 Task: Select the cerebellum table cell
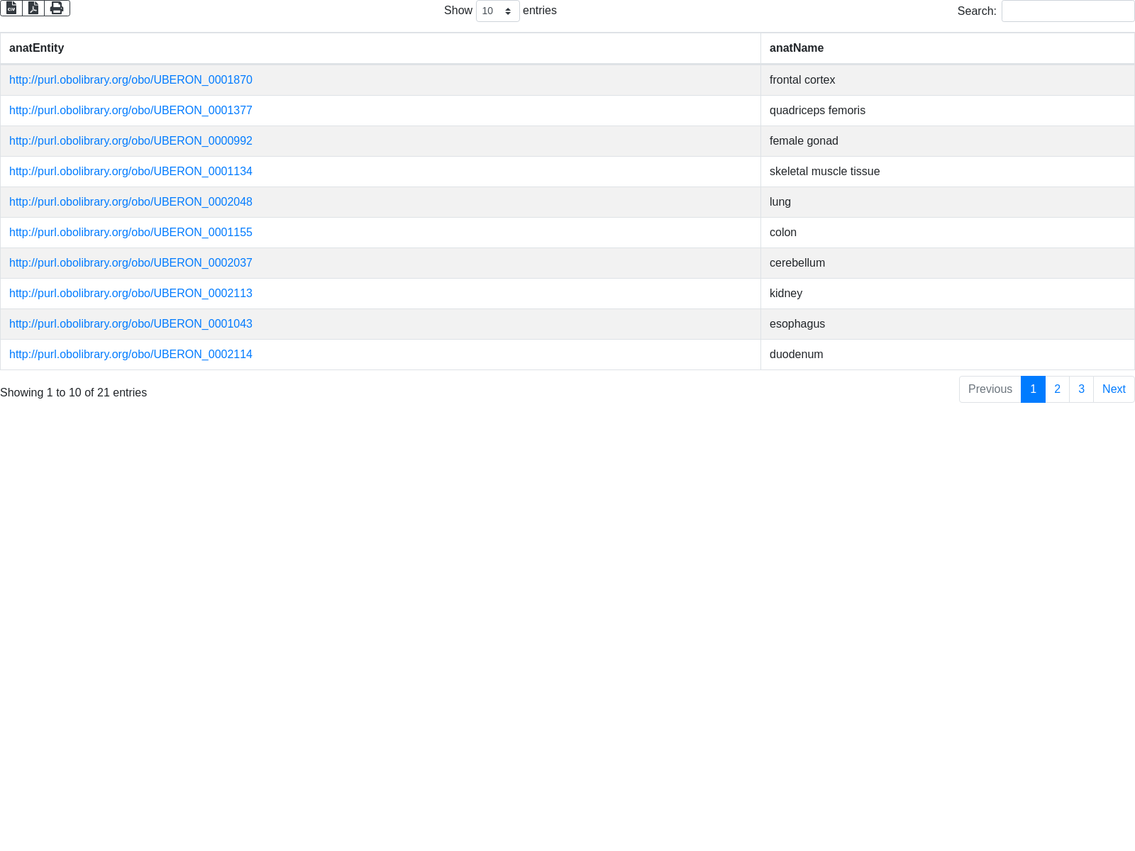[x=797, y=263]
